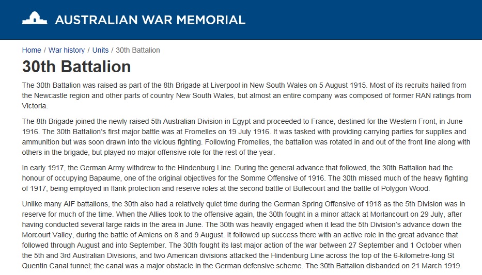Navigate to the Units breadcrumb link
The height and width of the screenshot is (275, 482).
click(x=100, y=50)
